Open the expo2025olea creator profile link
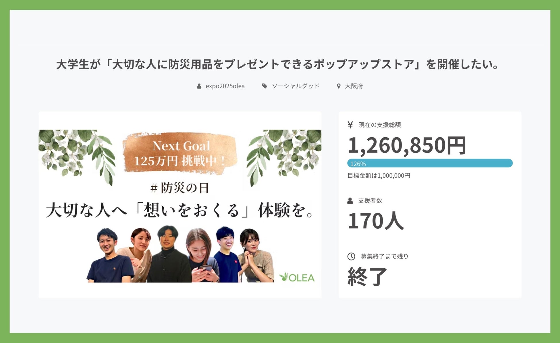Viewport: 560px width, 343px height. [225, 86]
